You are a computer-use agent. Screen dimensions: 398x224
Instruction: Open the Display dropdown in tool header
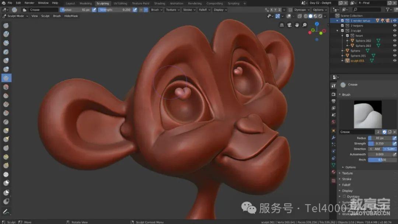pos(220,10)
